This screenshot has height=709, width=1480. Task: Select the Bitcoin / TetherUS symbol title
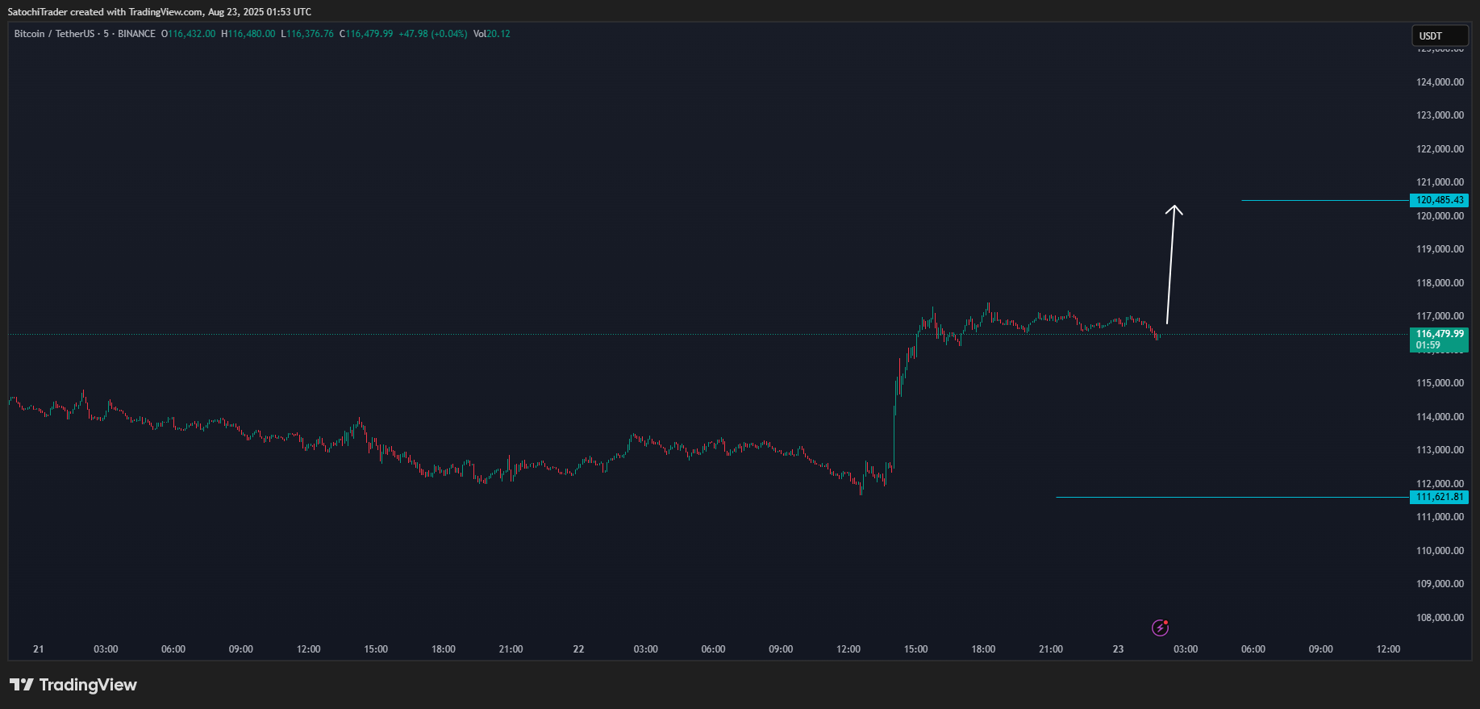click(x=54, y=34)
